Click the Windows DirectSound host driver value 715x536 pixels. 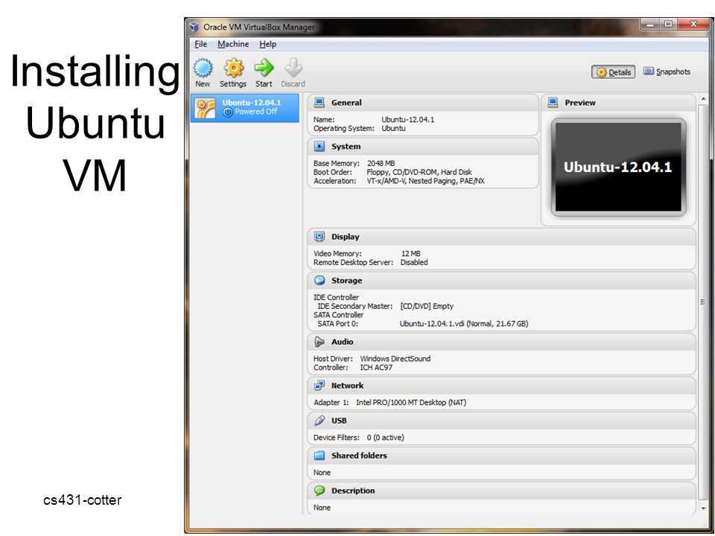[x=395, y=359]
